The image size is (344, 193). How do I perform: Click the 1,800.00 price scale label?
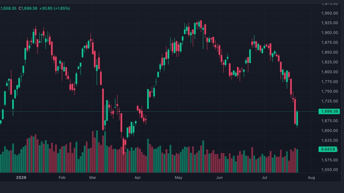click(x=330, y=72)
